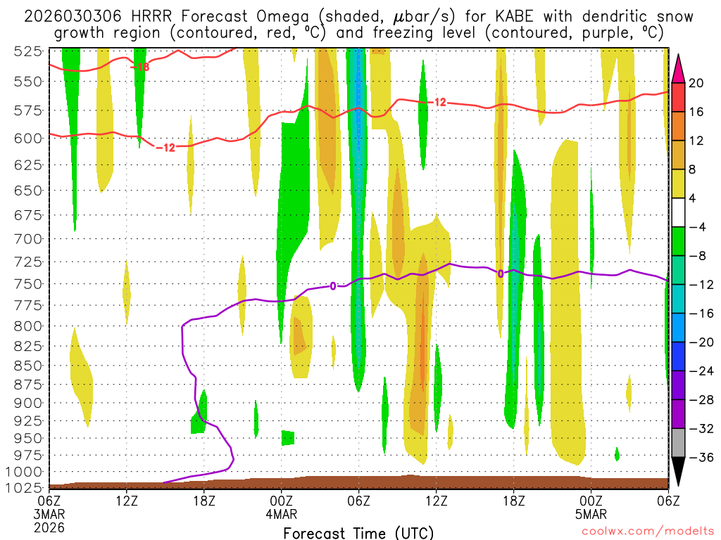Select the yellow swatch between 4 and 8
This screenshot has width=721, height=540.
point(679,183)
